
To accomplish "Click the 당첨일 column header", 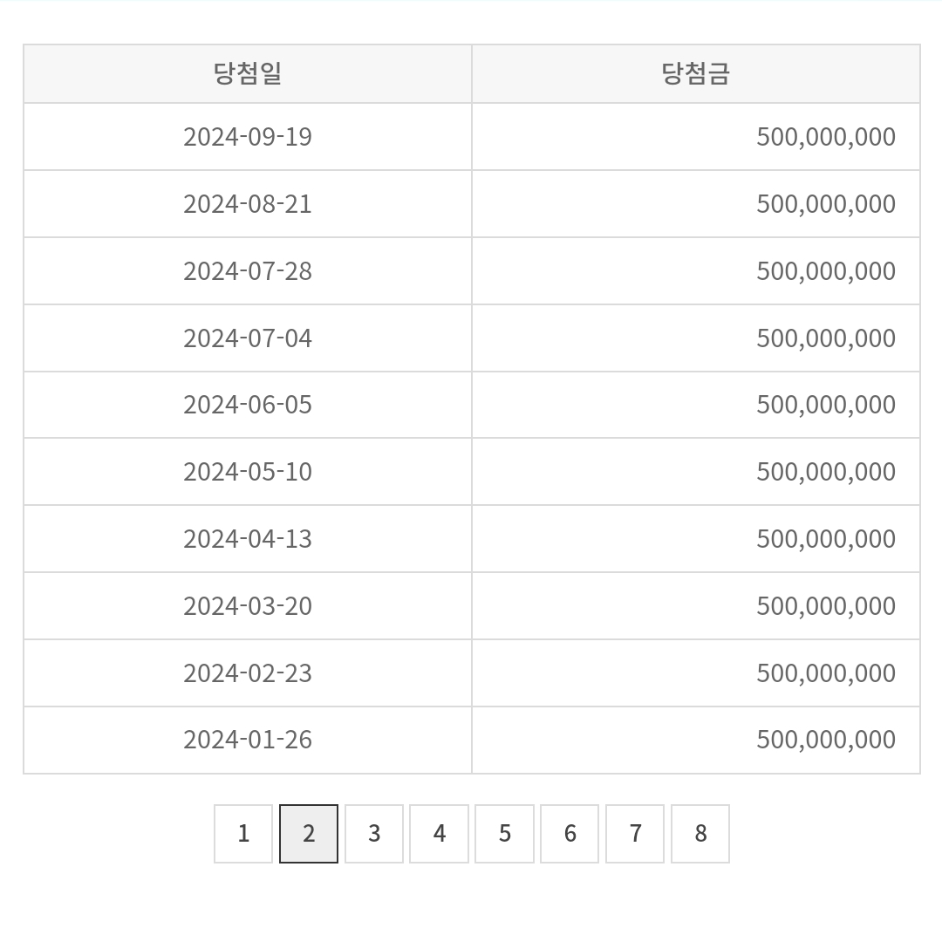I will [x=248, y=74].
